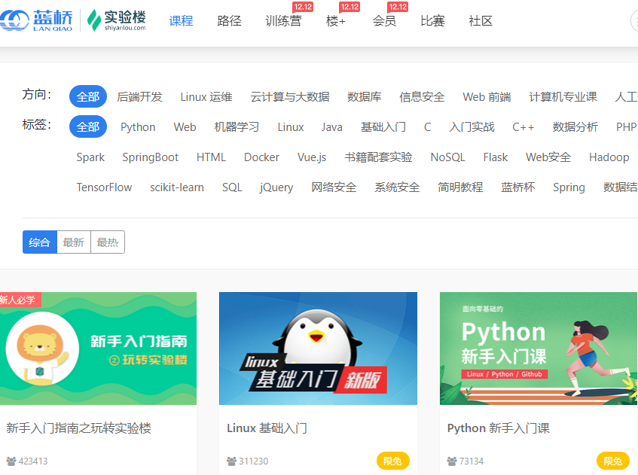Select the 全部 filter under 方向
Viewport: 638px width, 475px height.
click(87, 96)
